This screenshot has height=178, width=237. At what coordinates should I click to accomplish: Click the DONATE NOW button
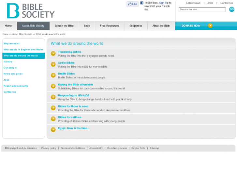[x=206, y=26]
